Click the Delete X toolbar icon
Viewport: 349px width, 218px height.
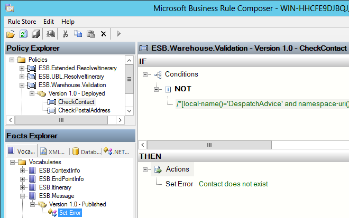104,34
